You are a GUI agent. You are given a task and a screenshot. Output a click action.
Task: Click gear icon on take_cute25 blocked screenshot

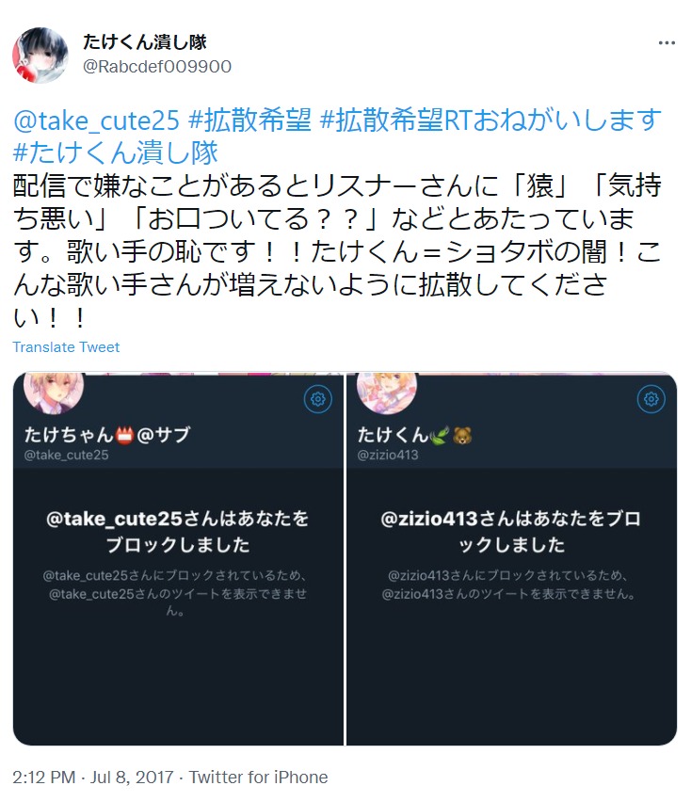coord(318,399)
